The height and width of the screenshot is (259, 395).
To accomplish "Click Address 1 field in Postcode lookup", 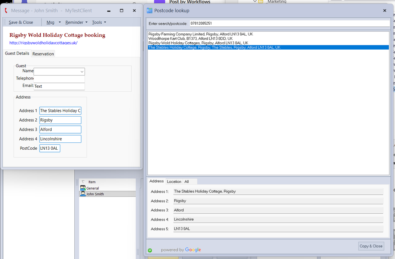I will point(278,191).
